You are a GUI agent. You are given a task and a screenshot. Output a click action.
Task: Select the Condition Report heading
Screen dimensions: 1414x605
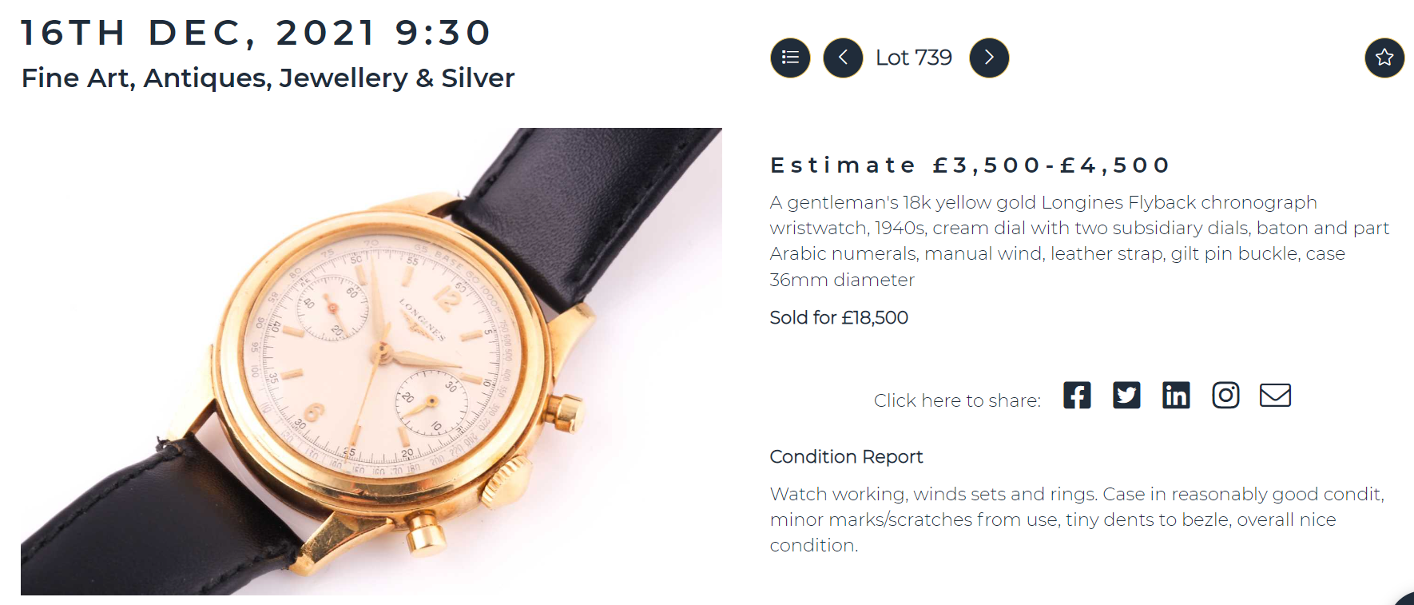(846, 456)
